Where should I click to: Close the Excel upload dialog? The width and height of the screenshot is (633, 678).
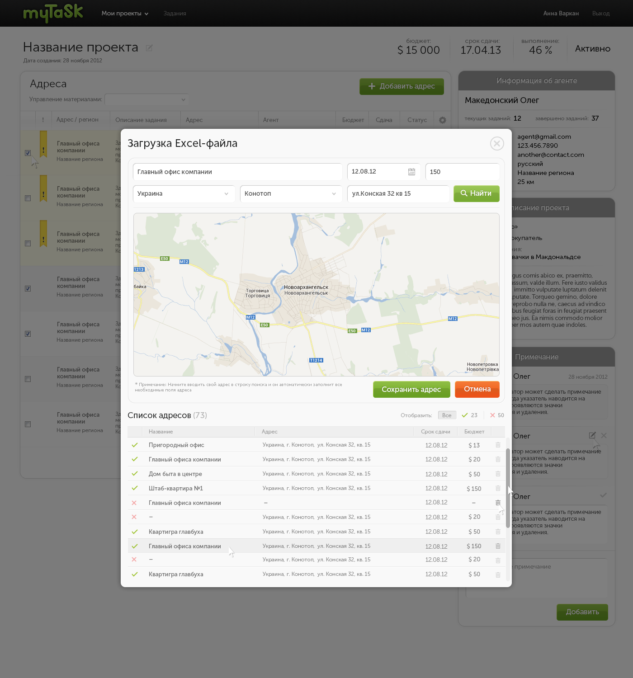497,144
